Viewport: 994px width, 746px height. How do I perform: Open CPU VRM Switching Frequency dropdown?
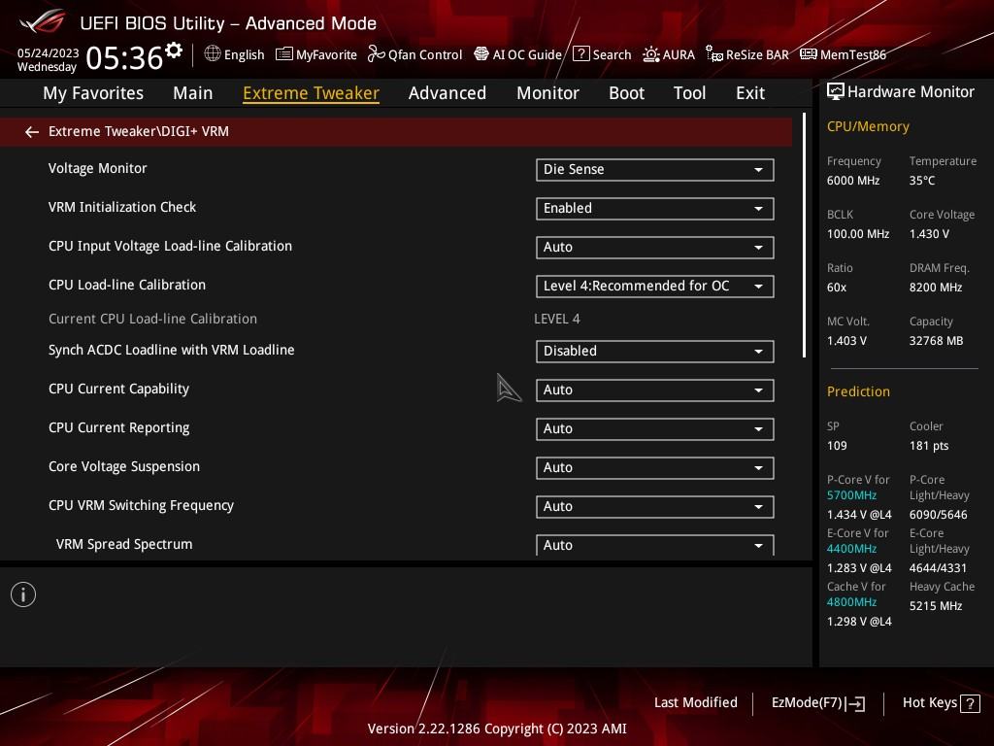coord(655,506)
